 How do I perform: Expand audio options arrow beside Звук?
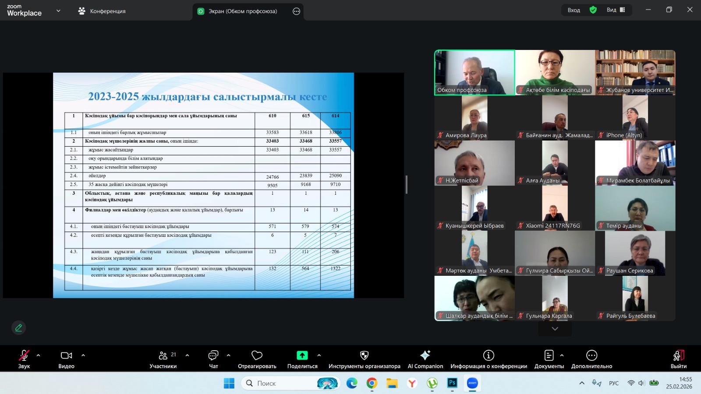tap(39, 355)
